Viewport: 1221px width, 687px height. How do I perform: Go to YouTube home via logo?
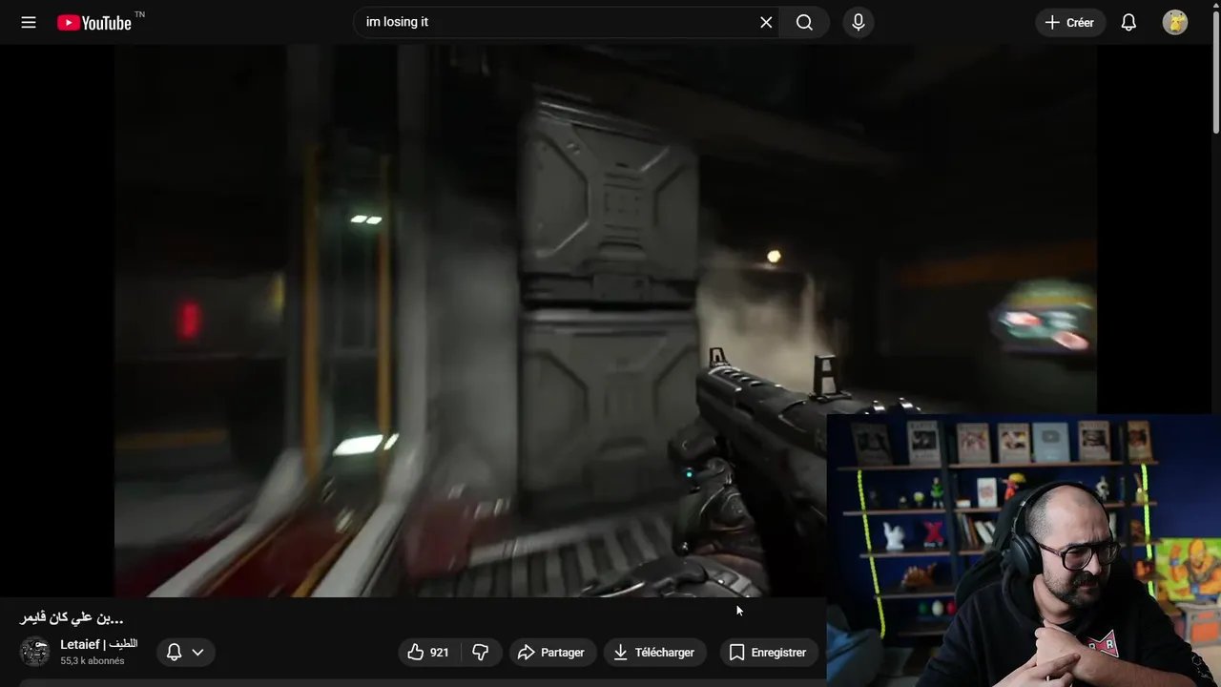pos(93,23)
